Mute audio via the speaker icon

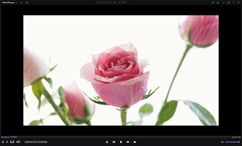click(x=222, y=142)
